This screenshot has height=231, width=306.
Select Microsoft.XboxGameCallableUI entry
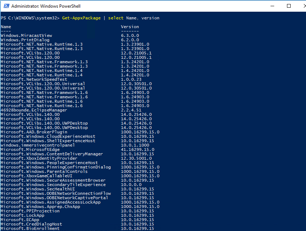(x=37, y=176)
